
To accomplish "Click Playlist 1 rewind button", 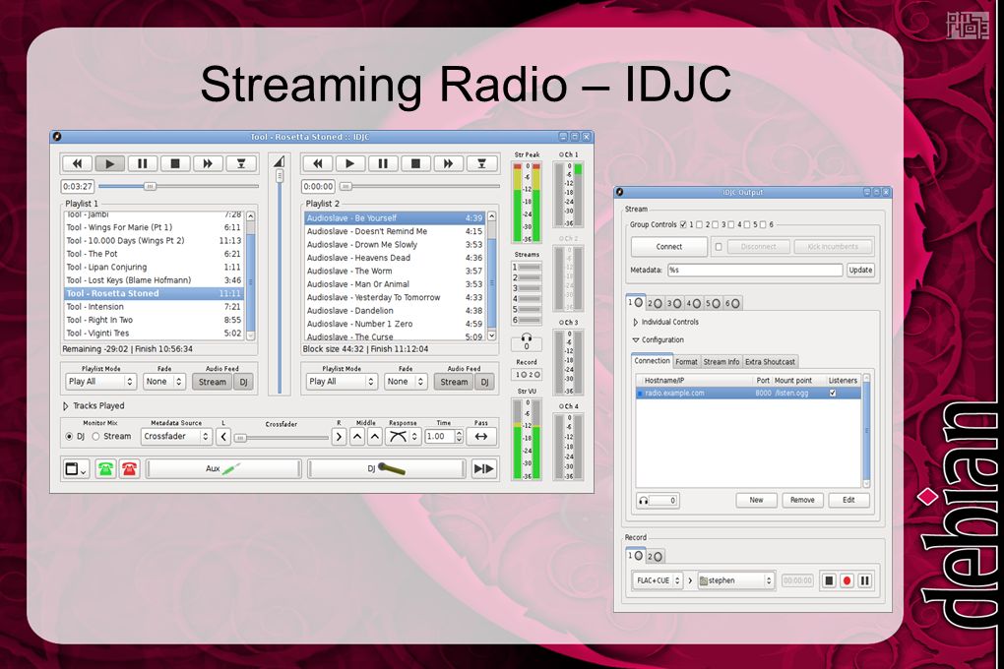I will (77, 164).
